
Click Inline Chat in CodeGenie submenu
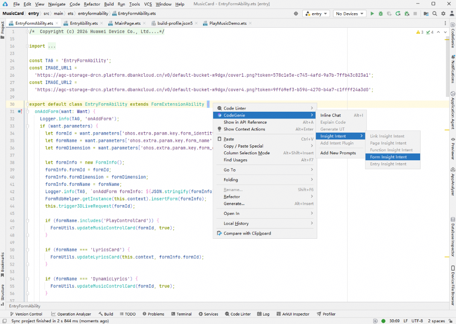[331, 115]
